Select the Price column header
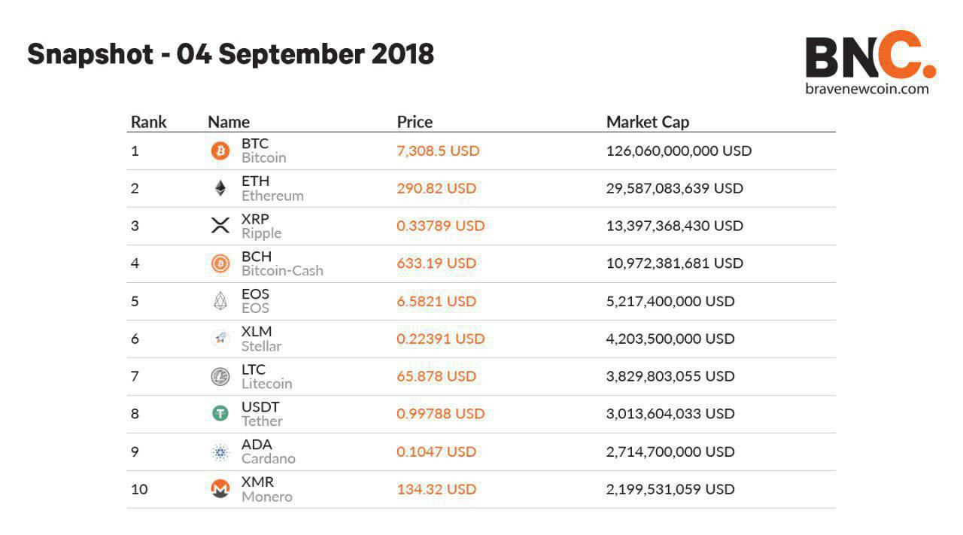The image size is (963, 535). point(415,122)
